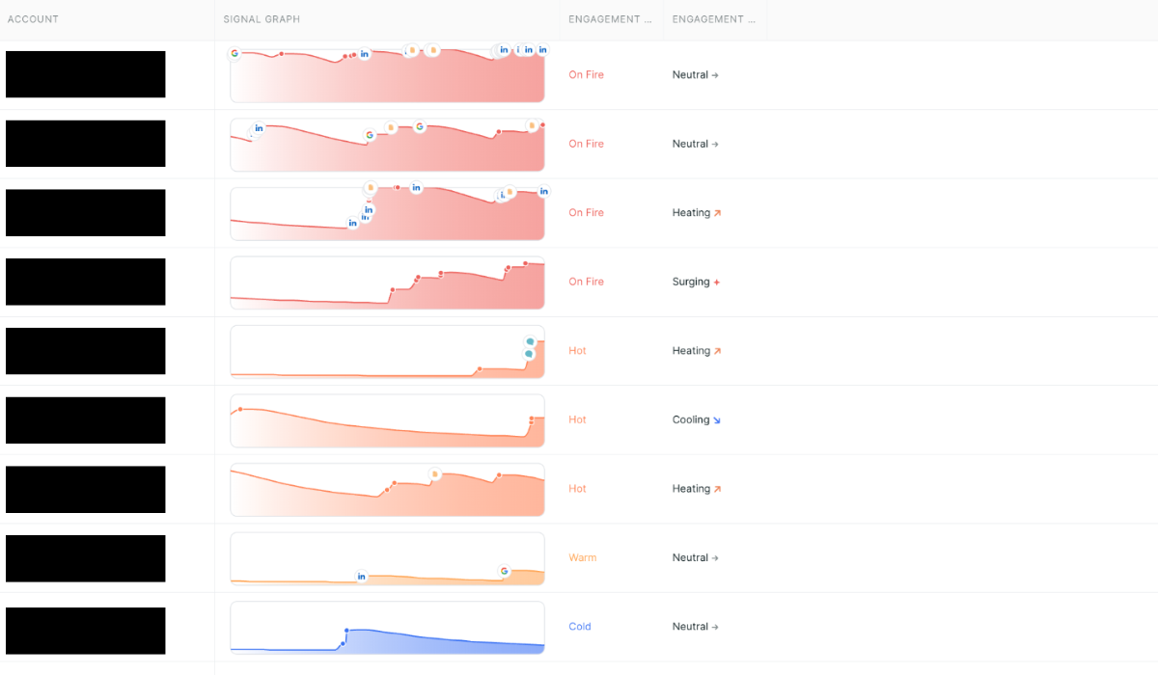
Task: Click the orange document icon at the right end of the second row graph
Action: pyautogui.click(x=531, y=125)
